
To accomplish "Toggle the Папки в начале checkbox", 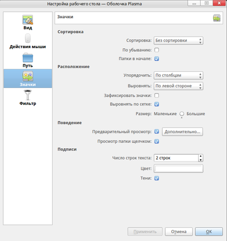I will coord(157,58).
